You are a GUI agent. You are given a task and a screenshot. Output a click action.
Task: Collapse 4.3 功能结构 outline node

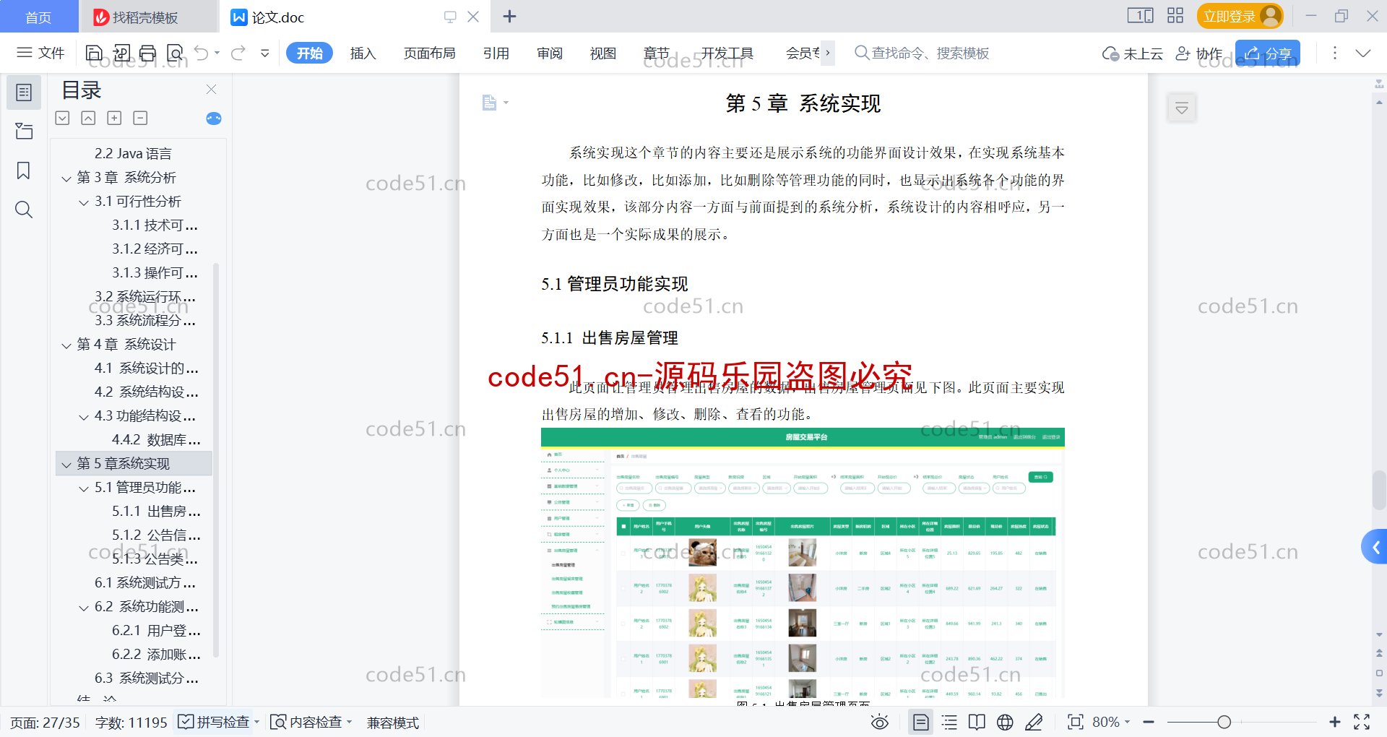tap(84, 417)
